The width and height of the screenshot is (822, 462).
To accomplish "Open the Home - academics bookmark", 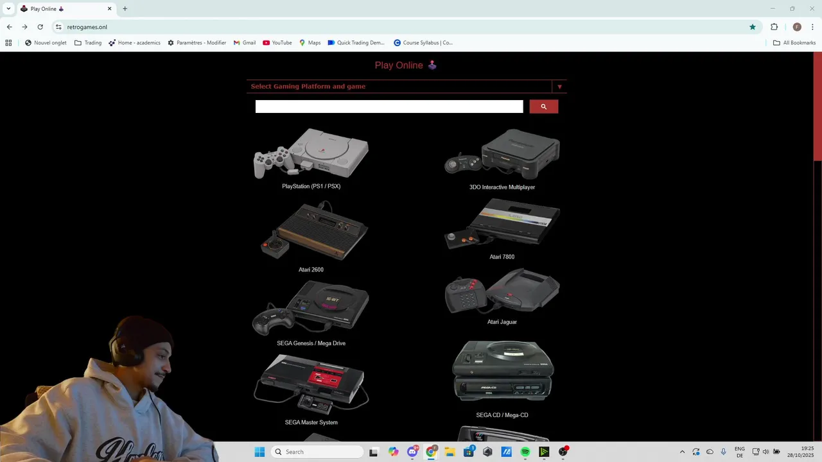I will tap(134, 43).
